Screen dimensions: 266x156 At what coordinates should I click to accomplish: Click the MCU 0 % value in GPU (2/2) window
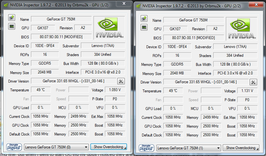pyautogui.click(x=211, y=108)
